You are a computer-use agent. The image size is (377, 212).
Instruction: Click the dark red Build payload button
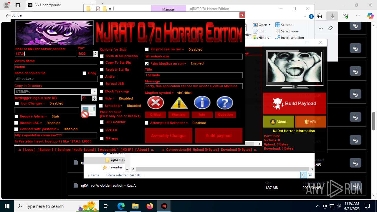(x=219, y=135)
